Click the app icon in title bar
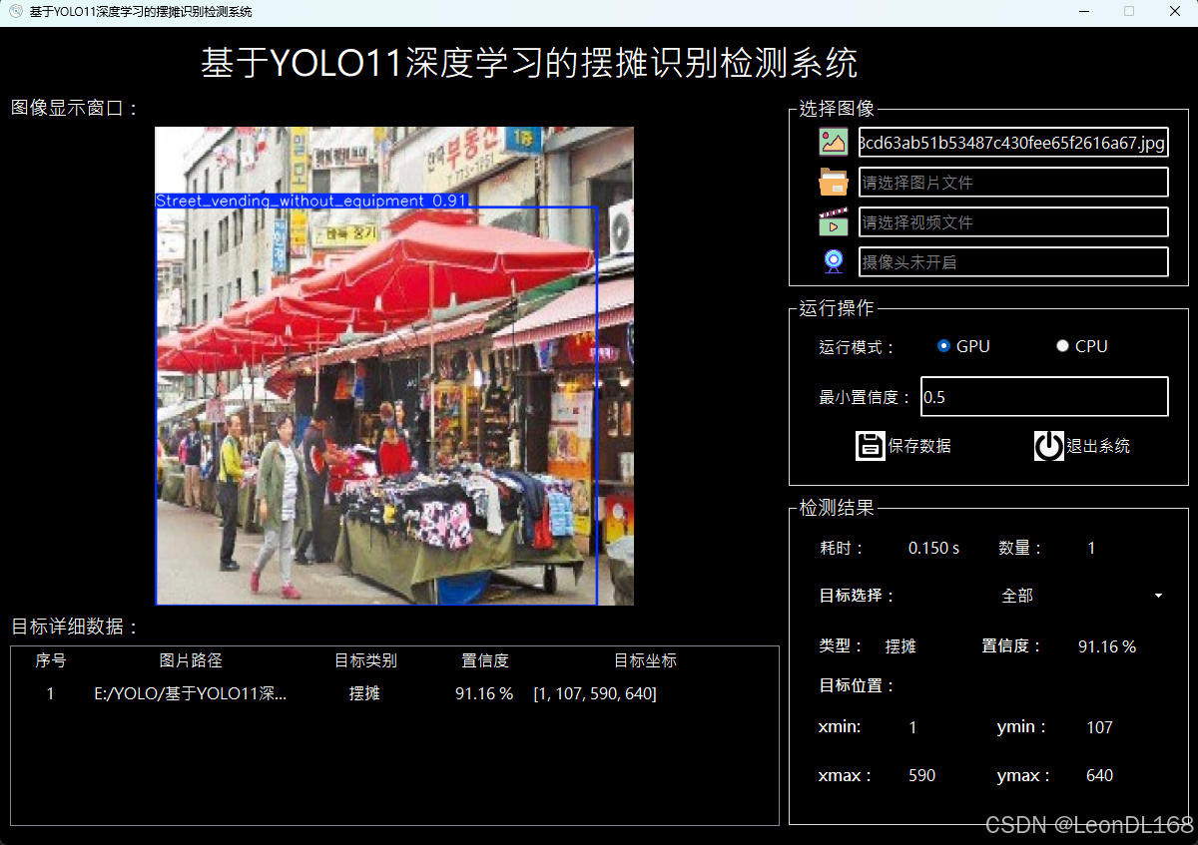This screenshot has height=845, width=1198. [16, 11]
